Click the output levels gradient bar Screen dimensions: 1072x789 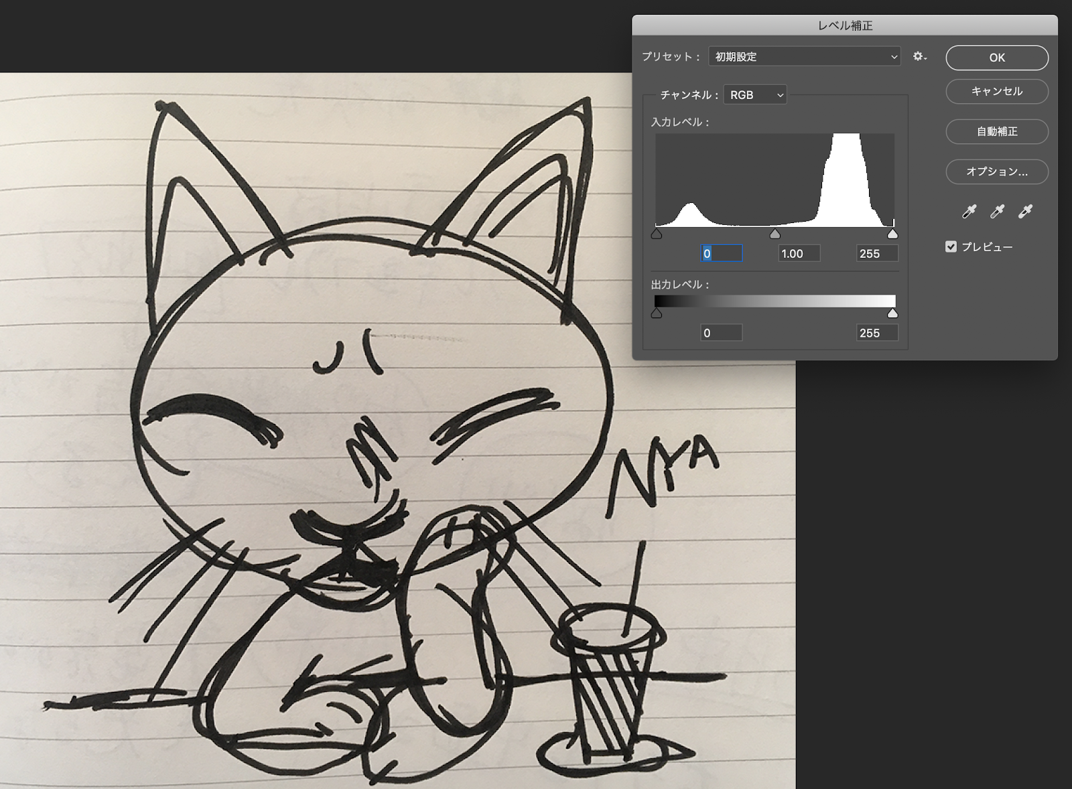point(775,301)
